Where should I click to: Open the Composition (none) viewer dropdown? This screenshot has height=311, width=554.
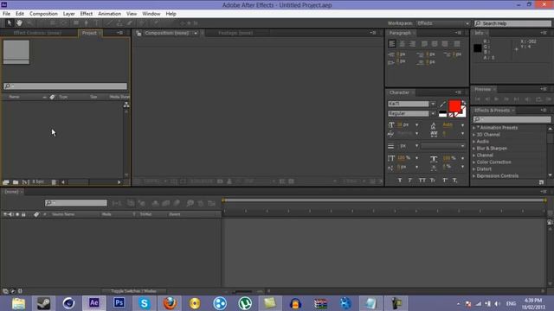click(196, 33)
